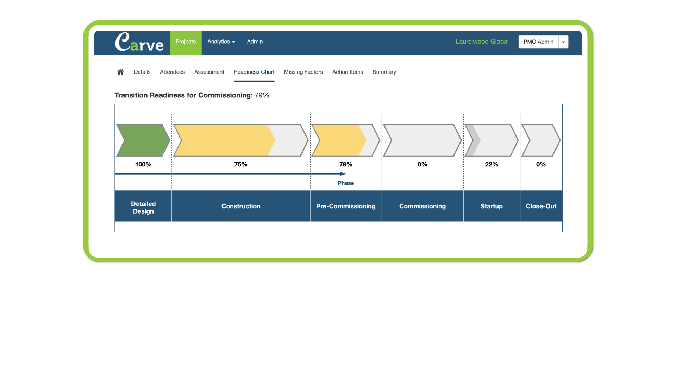Open the Action Items tab
676x380 pixels.
(x=348, y=72)
